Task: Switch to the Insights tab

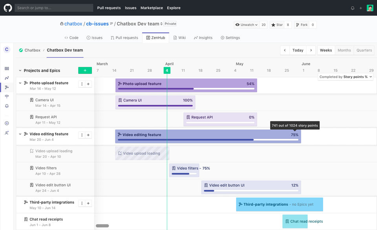Action: coord(203,38)
